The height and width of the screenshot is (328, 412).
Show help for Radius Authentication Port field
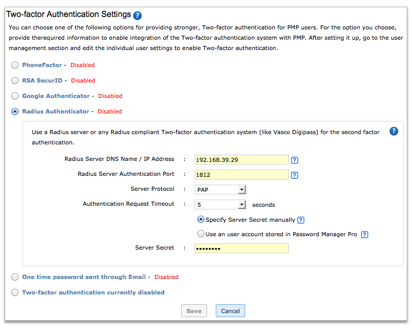tap(295, 175)
